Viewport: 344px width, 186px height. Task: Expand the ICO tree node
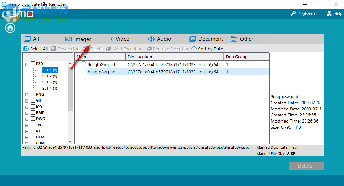(27, 107)
